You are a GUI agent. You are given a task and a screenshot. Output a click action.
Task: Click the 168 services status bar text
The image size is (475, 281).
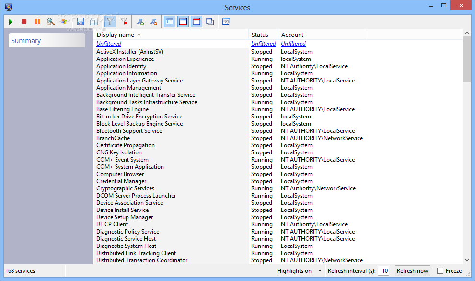20,271
